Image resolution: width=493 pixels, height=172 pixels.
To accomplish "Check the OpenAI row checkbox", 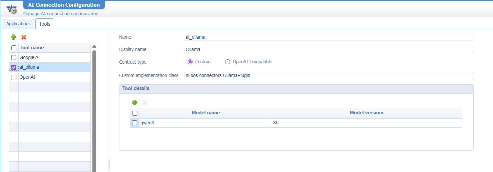I will [14, 77].
